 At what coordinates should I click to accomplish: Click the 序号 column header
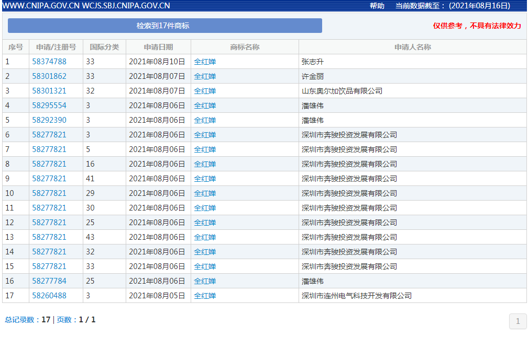click(16, 47)
